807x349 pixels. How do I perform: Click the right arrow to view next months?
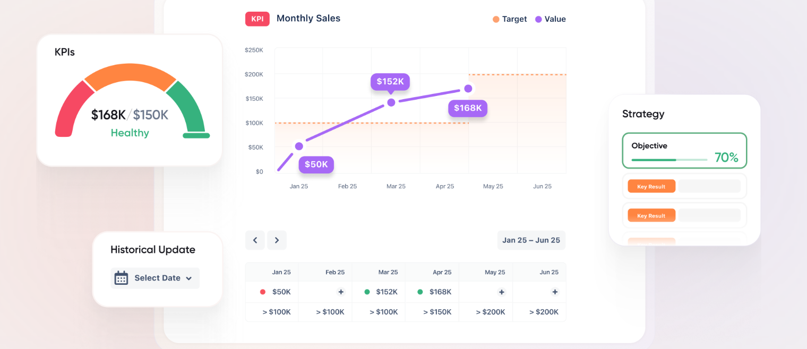pos(277,240)
